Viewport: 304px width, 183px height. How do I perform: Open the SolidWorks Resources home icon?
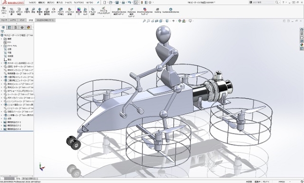[x=301, y=30]
